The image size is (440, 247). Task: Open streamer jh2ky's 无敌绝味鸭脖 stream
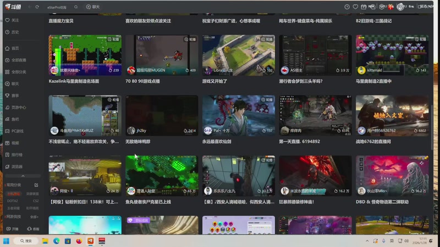(x=162, y=115)
